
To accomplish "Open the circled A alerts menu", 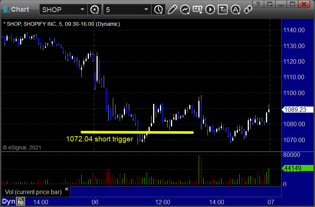I will (x=236, y=9).
